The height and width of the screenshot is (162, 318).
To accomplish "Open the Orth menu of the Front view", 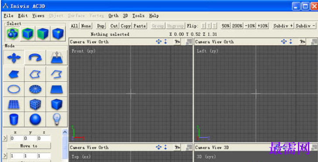I will point(104,42).
